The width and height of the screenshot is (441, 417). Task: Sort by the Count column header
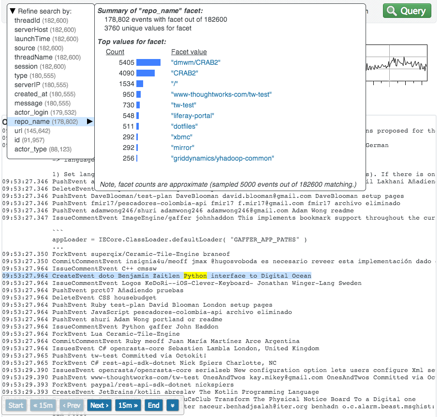tap(115, 52)
